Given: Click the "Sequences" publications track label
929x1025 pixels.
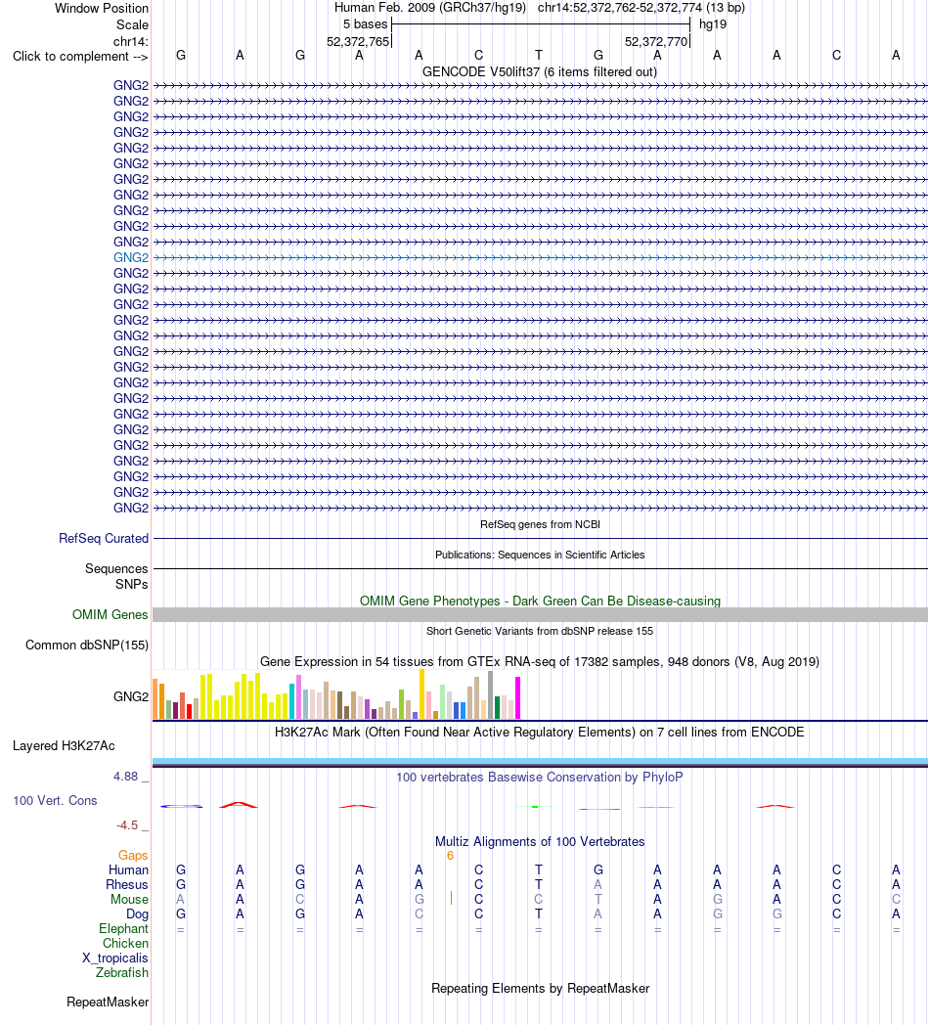Looking at the screenshot, I should pyautogui.click(x=116, y=568).
